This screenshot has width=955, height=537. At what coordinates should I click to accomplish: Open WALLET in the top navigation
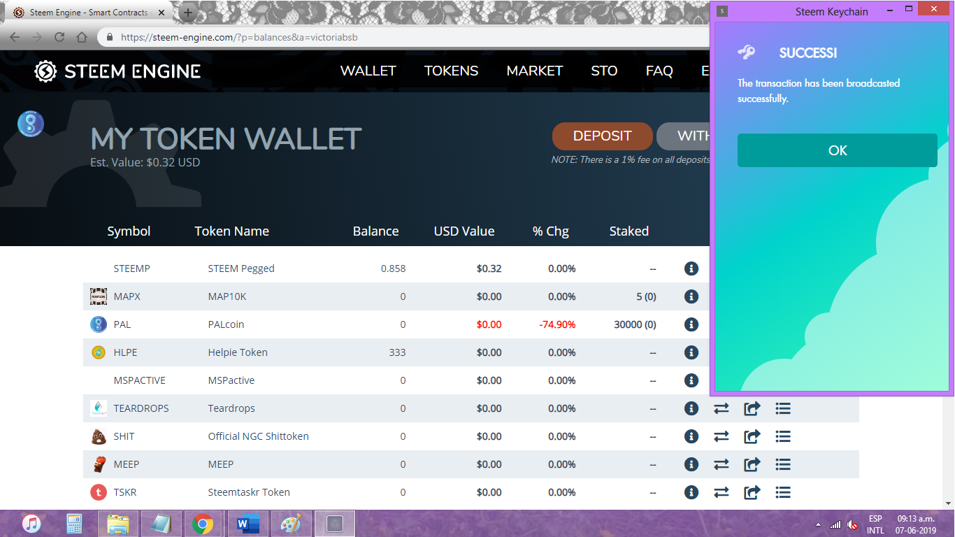pyautogui.click(x=368, y=71)
